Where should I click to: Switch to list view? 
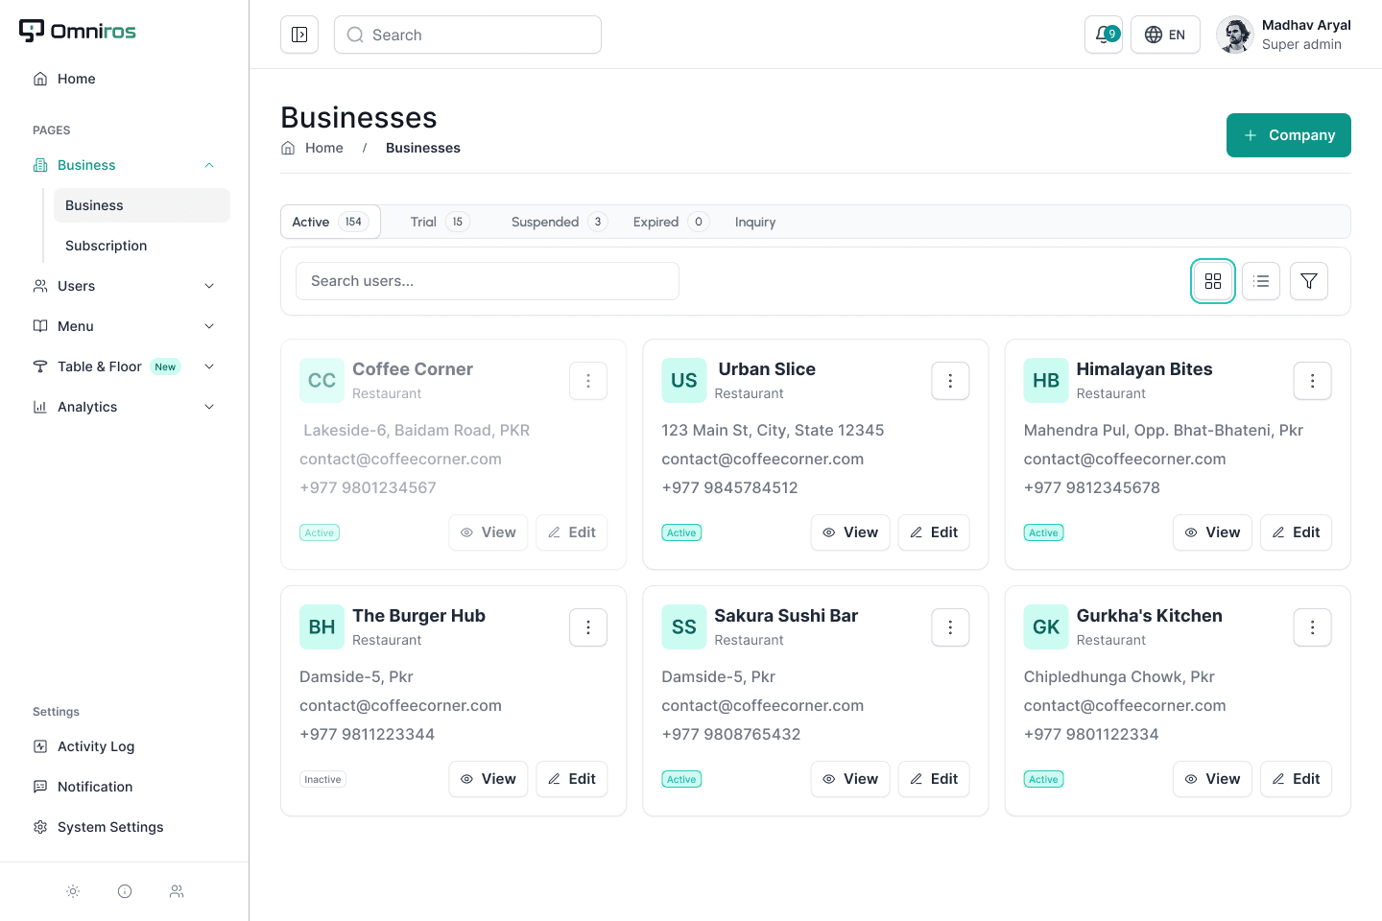(x=1261, y=281)
